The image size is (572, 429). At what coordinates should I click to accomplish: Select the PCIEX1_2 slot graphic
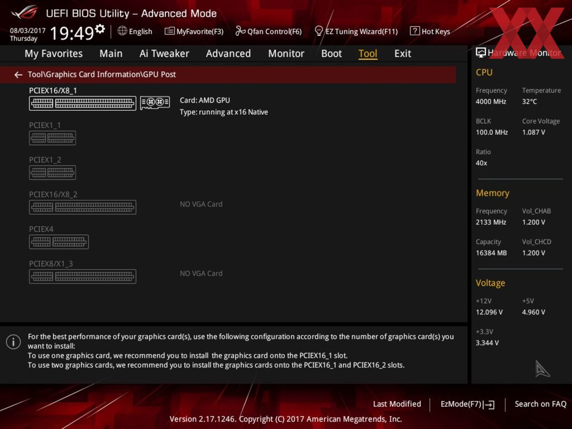coord(53,172)
